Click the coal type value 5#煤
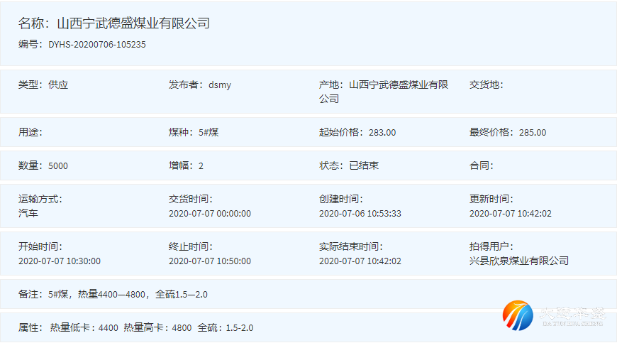This screenshot has width=617, height=343. 209,132
